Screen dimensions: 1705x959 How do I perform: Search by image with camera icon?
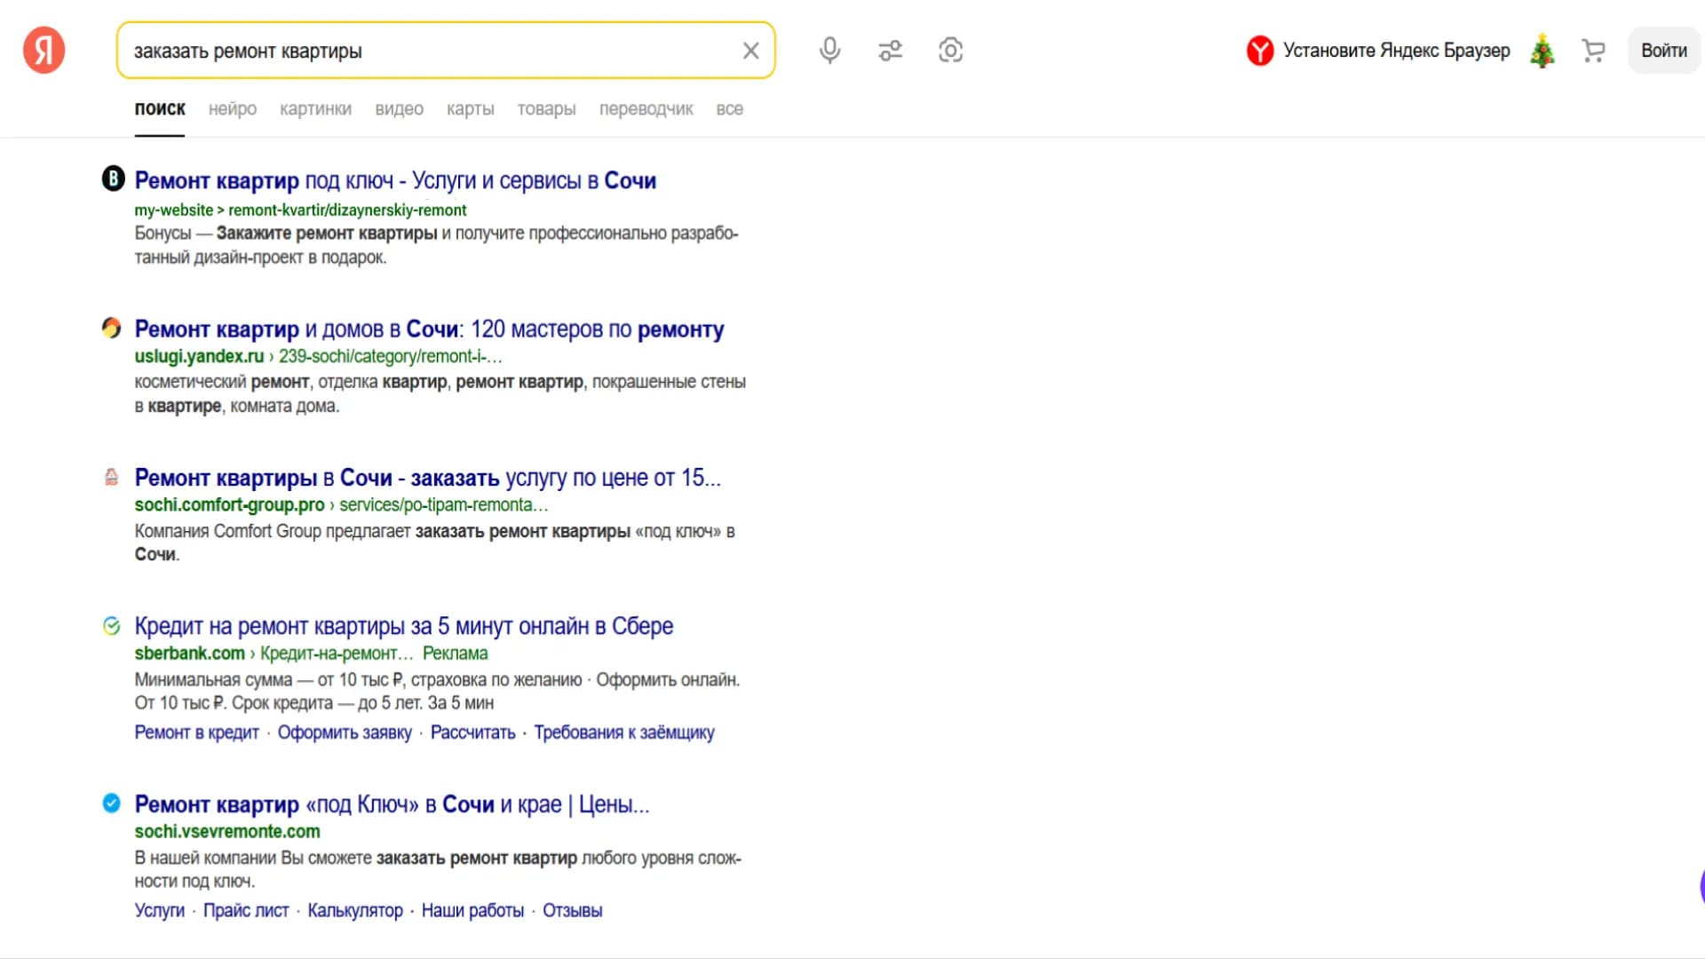tap(950, 51)
